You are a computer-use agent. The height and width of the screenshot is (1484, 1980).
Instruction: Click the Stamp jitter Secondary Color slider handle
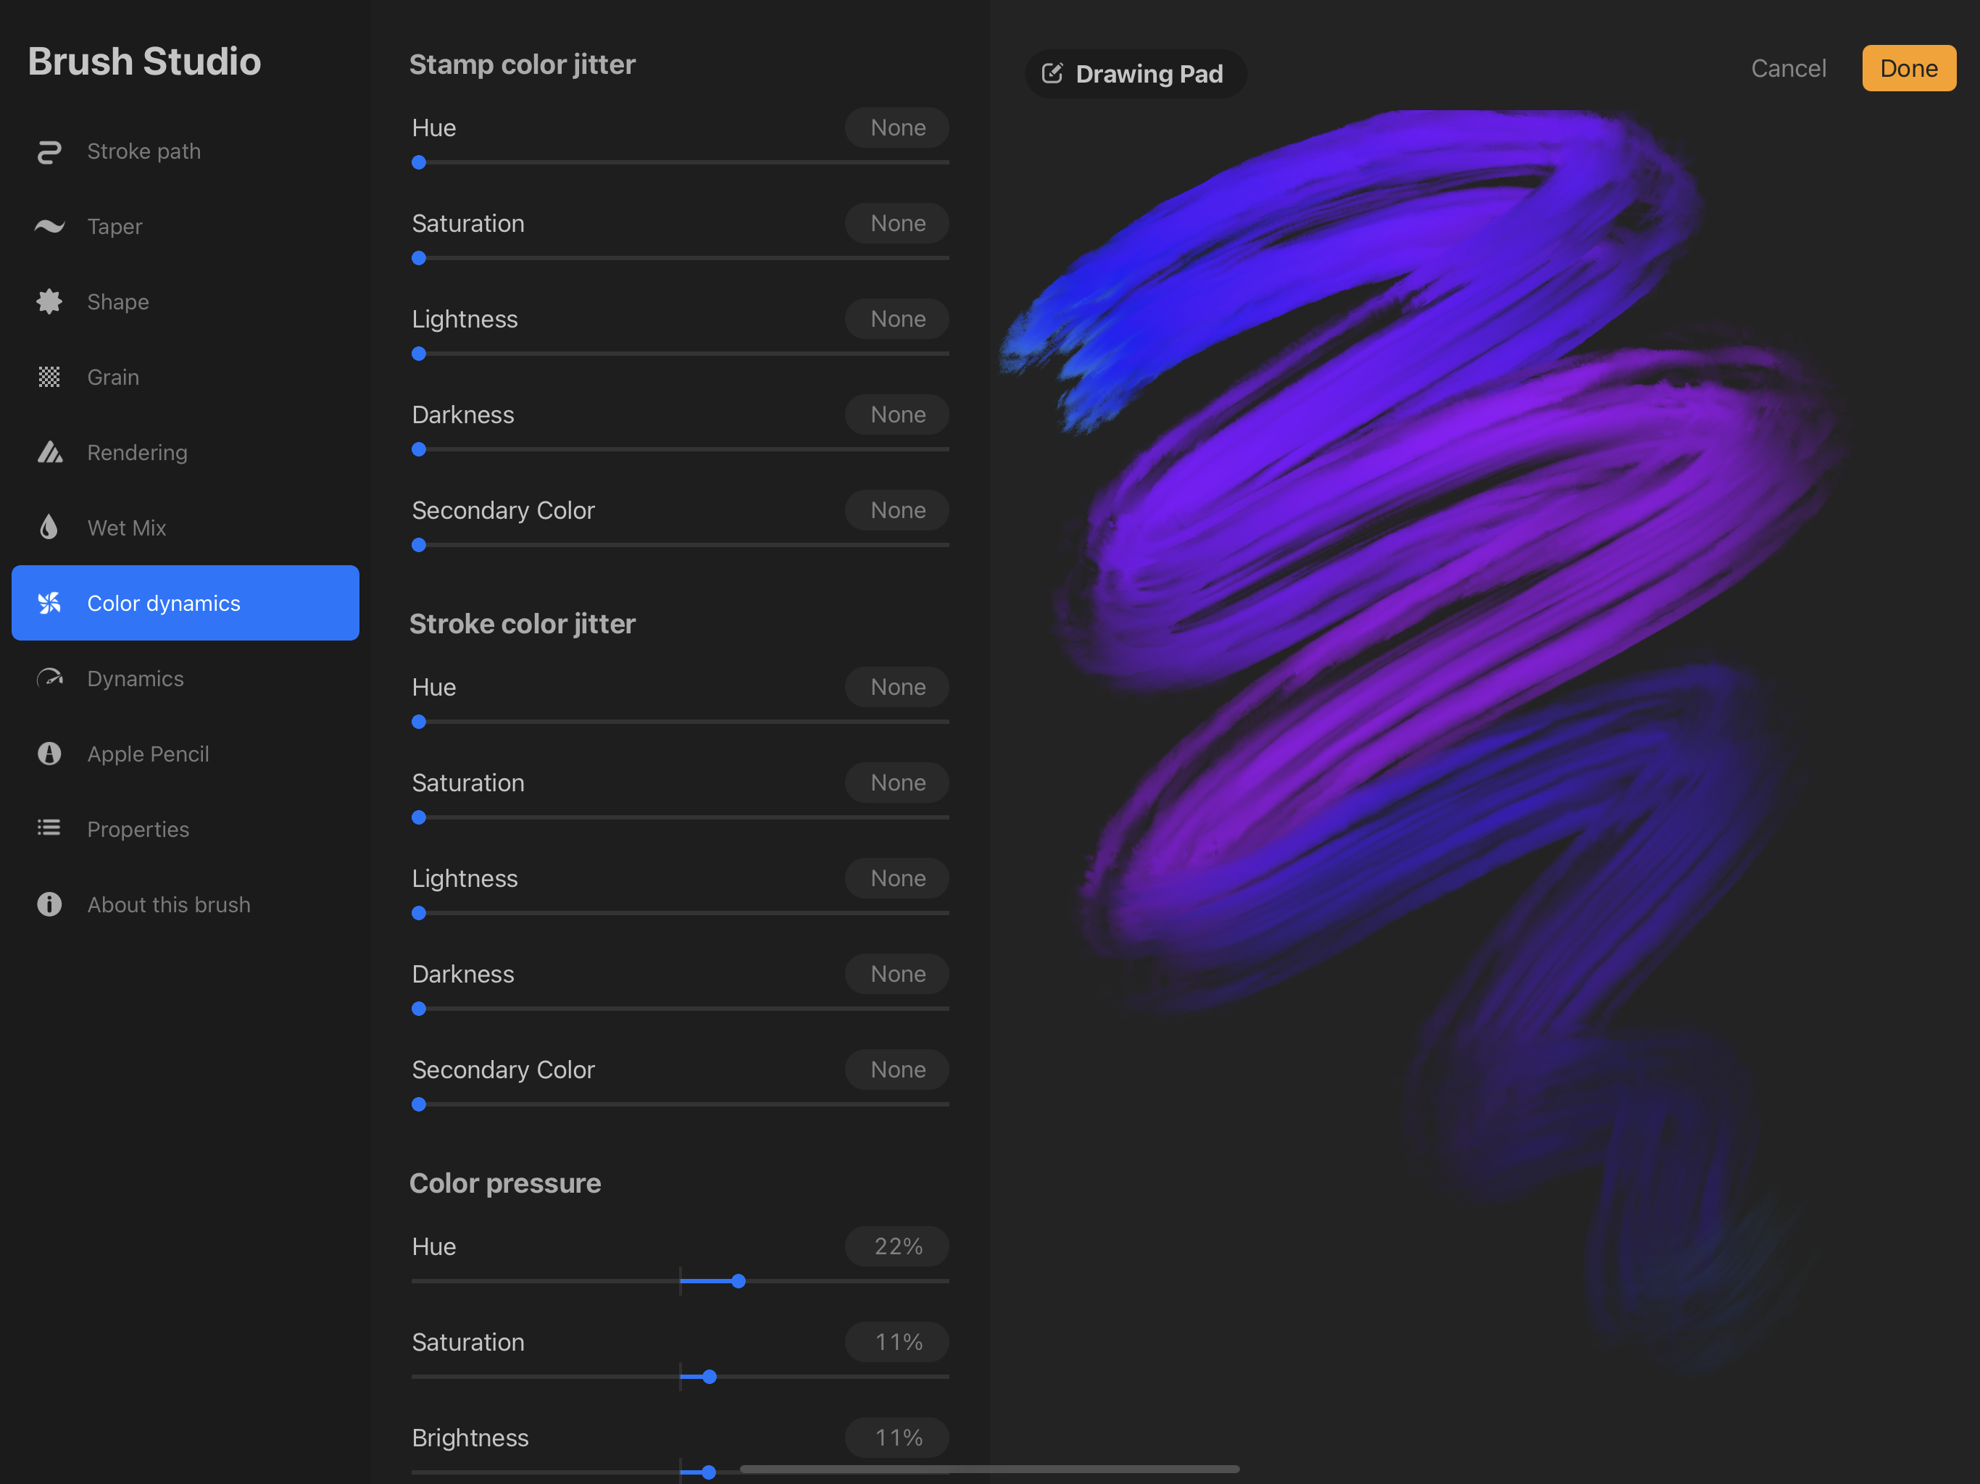tap(419, 545)
